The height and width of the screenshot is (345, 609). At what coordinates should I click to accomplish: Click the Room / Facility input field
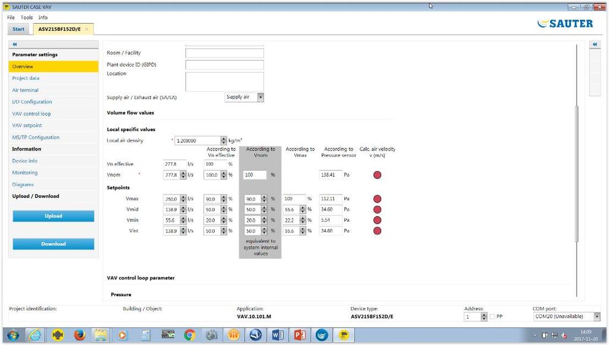(x=224, y=53)
